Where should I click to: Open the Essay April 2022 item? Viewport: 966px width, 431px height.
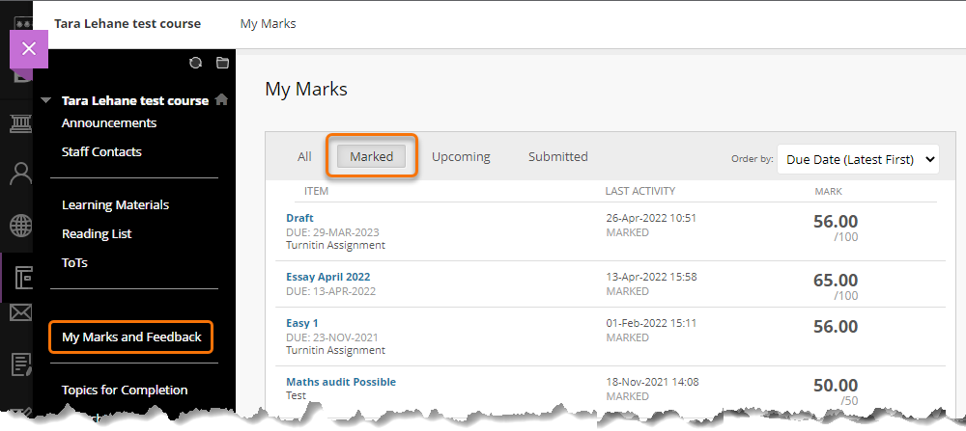click(327, 277)
